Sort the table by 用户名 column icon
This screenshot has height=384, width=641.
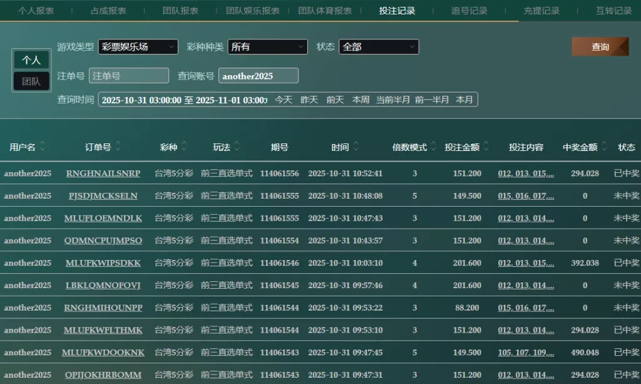(43, 147)
